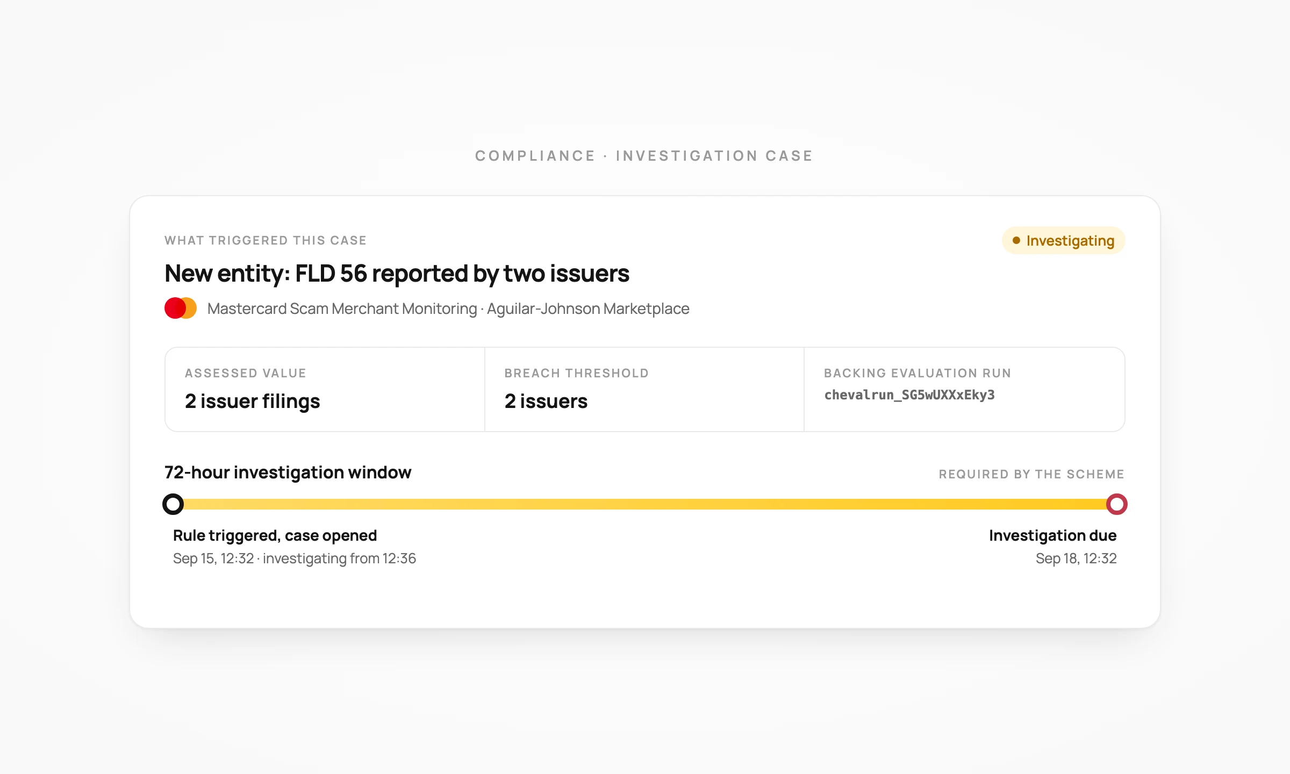This screenshot has height=774, width=1290.
Task: Click the black 'Rule triggered' start timeline marker
Action: click(173, 504)
